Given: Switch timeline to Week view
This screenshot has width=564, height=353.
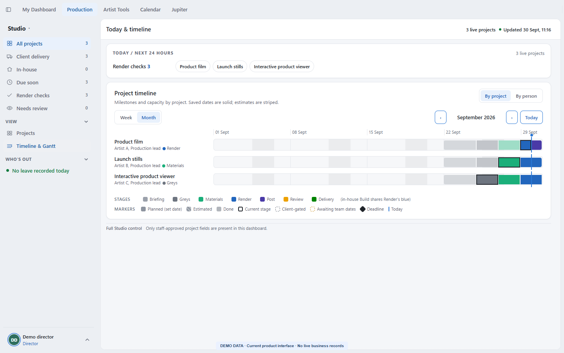Looking at the screenshot, I should click(126, 117).
